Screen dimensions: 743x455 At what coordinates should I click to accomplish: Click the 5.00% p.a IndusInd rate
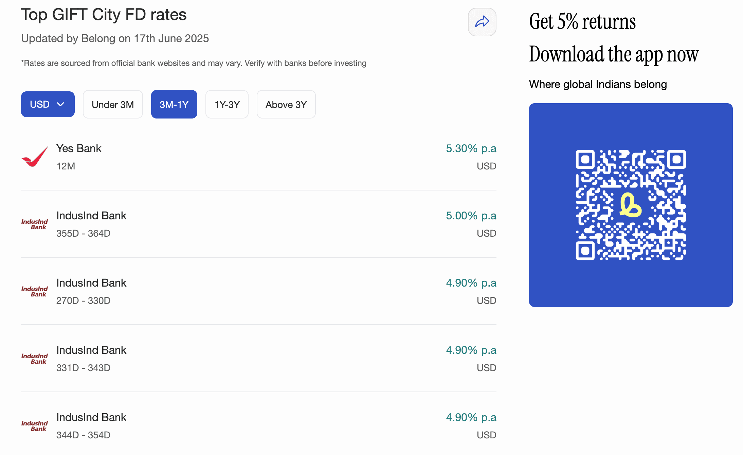[471, 216]
